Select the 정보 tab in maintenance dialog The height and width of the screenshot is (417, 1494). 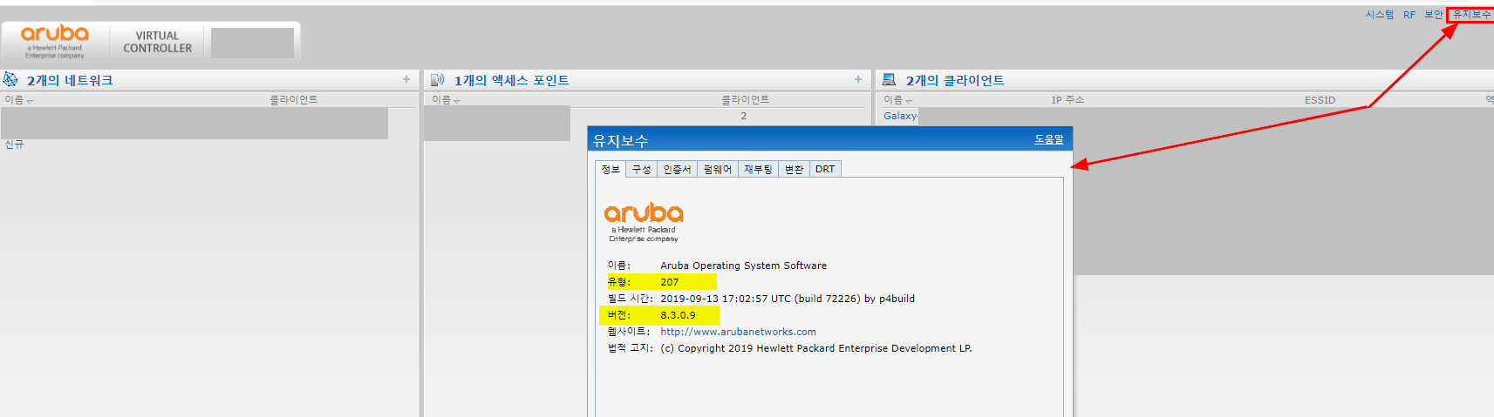coord(611,169)
